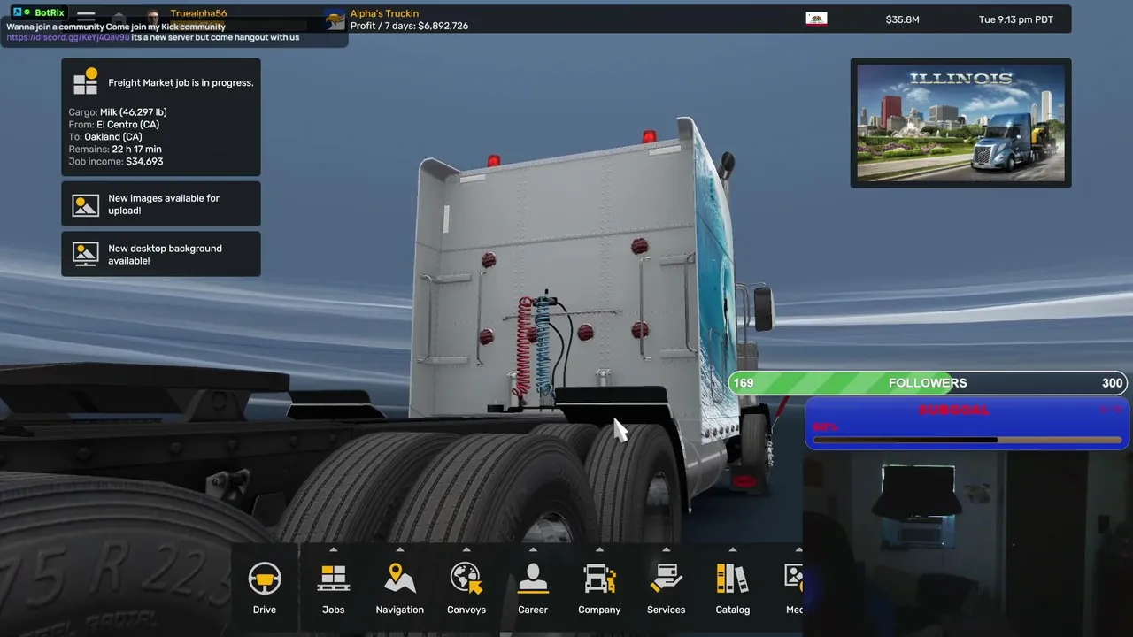Image resolution: width=1133 pixels, height=637 pixels.
Task: Click the new images upload notification icon
Action: click(x=86, y=204)
